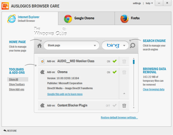The image size is (173, 135).
Task: Click the search magnifier icon
Action: pos(133,45)
